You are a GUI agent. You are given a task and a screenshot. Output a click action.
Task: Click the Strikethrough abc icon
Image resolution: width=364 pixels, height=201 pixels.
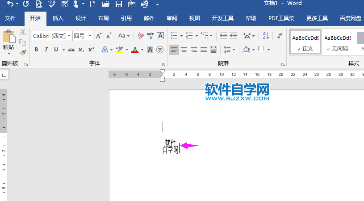pyautogui.click(x=71, y=50)
